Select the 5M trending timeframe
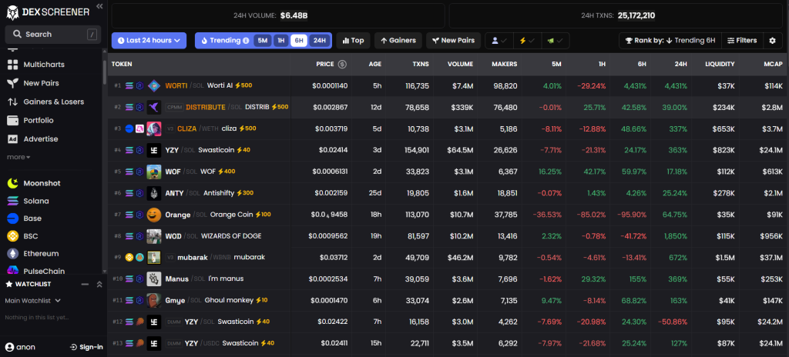Viewport: 789px width, 357px height. [x=262, y=41]
